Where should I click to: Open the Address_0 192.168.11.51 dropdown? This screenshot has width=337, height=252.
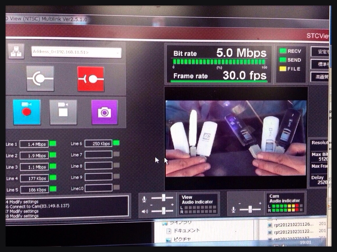[76, 52]
